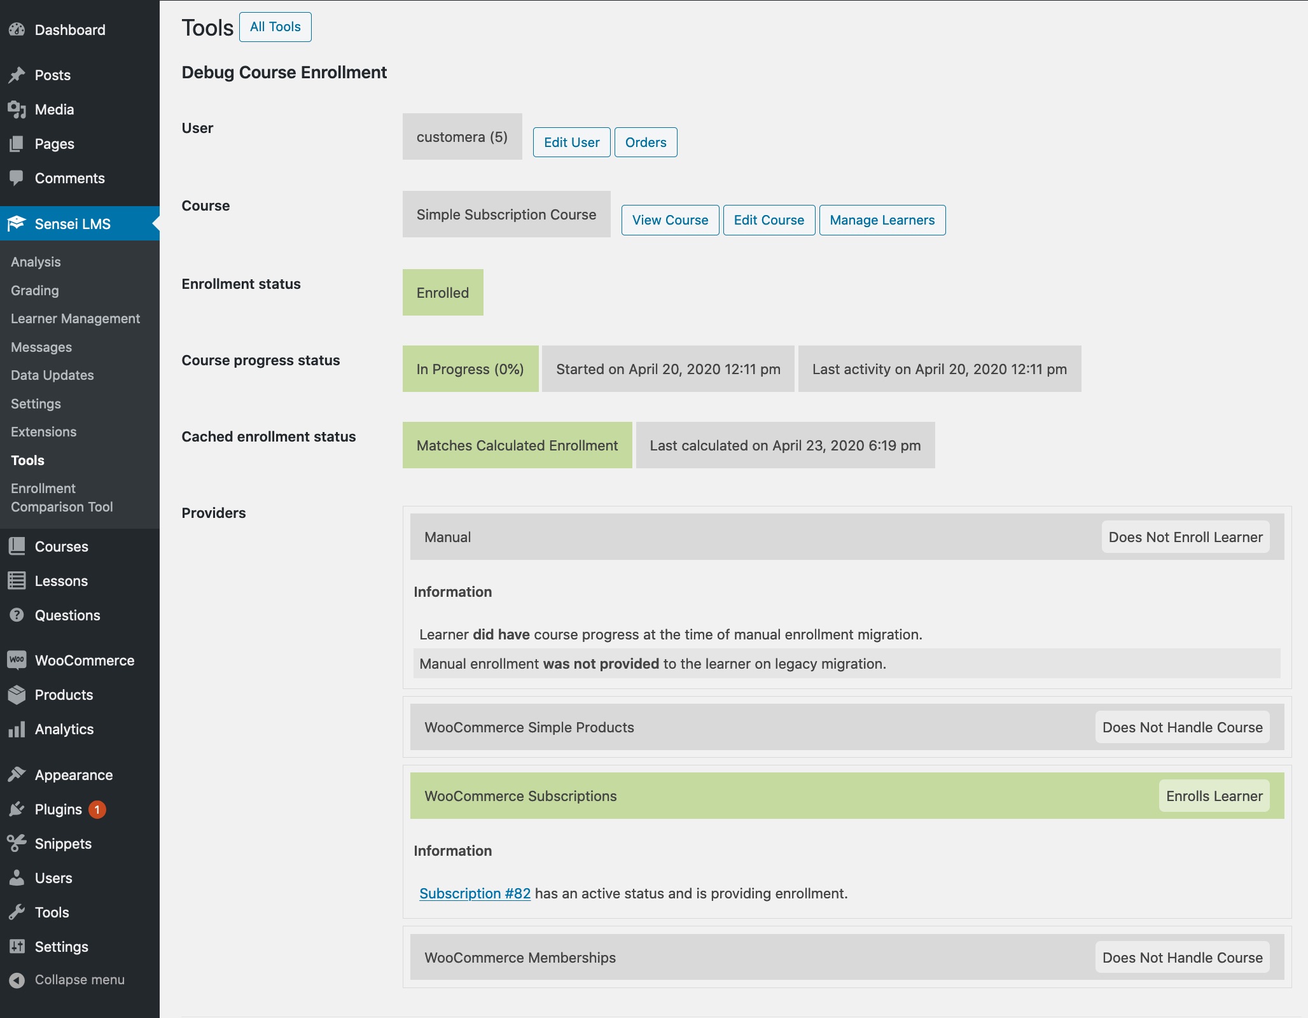Click the Enrolled status badge
This screenshot has height=1018, width=1308.
(443, 293)
